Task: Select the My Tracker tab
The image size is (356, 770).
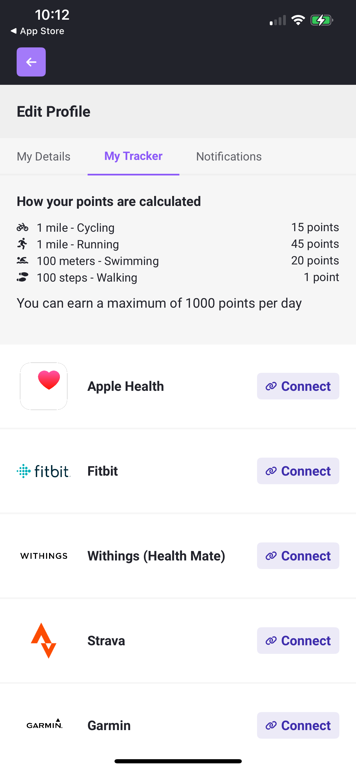Action: tap(133, 156)
